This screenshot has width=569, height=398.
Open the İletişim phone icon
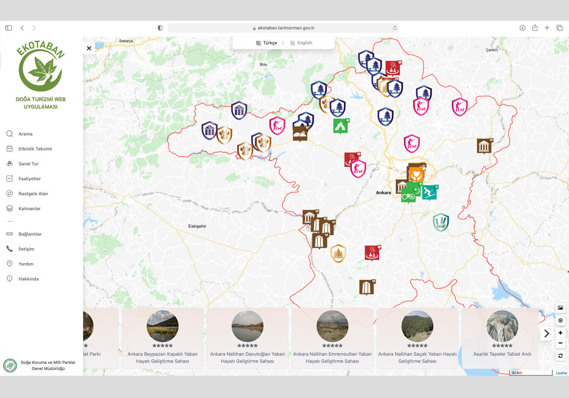(x=10, y=249)
